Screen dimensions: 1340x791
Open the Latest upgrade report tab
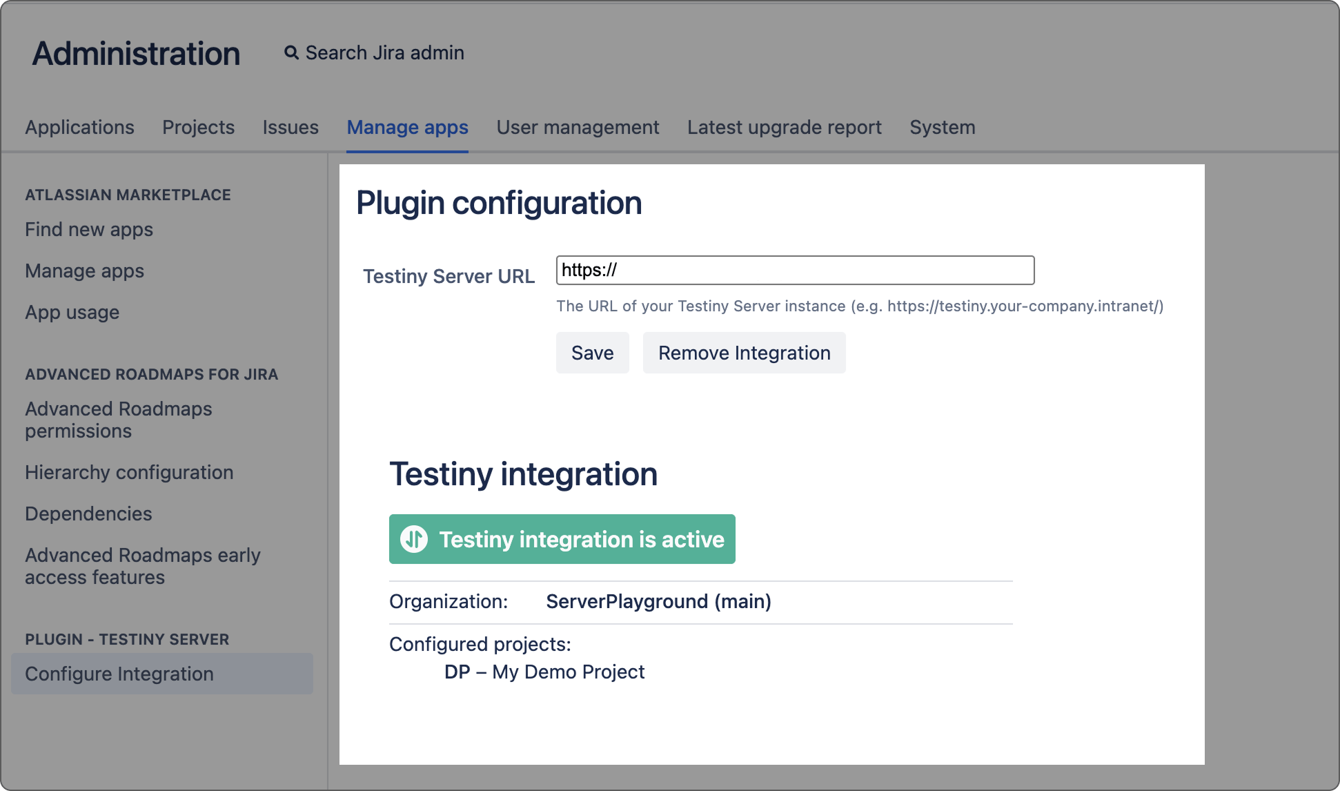[x=784, y=127]
